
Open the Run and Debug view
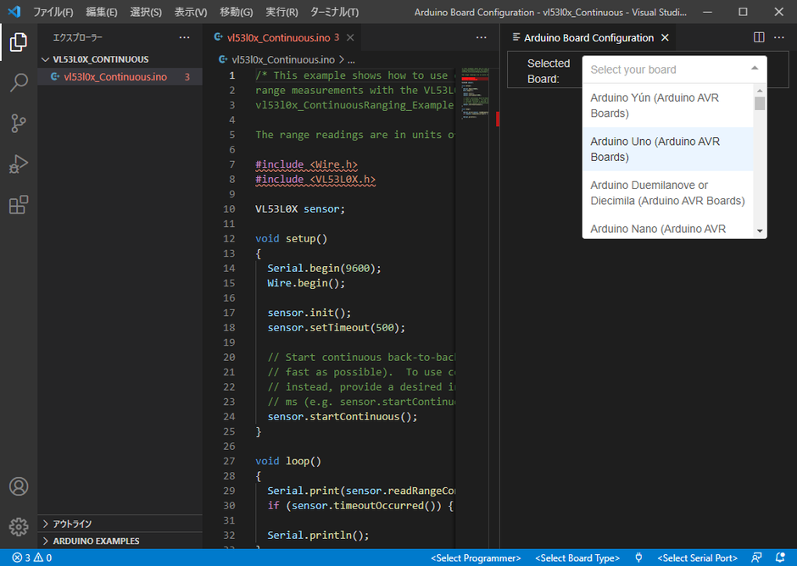[19, 164]
